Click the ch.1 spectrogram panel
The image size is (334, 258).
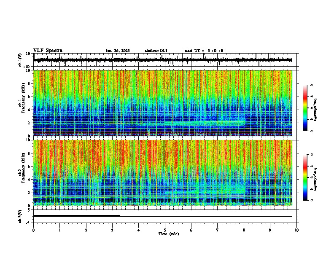pyautogui.click(x=163, y=103)
